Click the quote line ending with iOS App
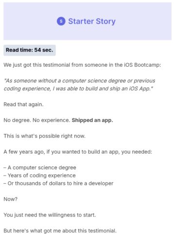Viewport: 175px width, 234px height. coord(78,89)
